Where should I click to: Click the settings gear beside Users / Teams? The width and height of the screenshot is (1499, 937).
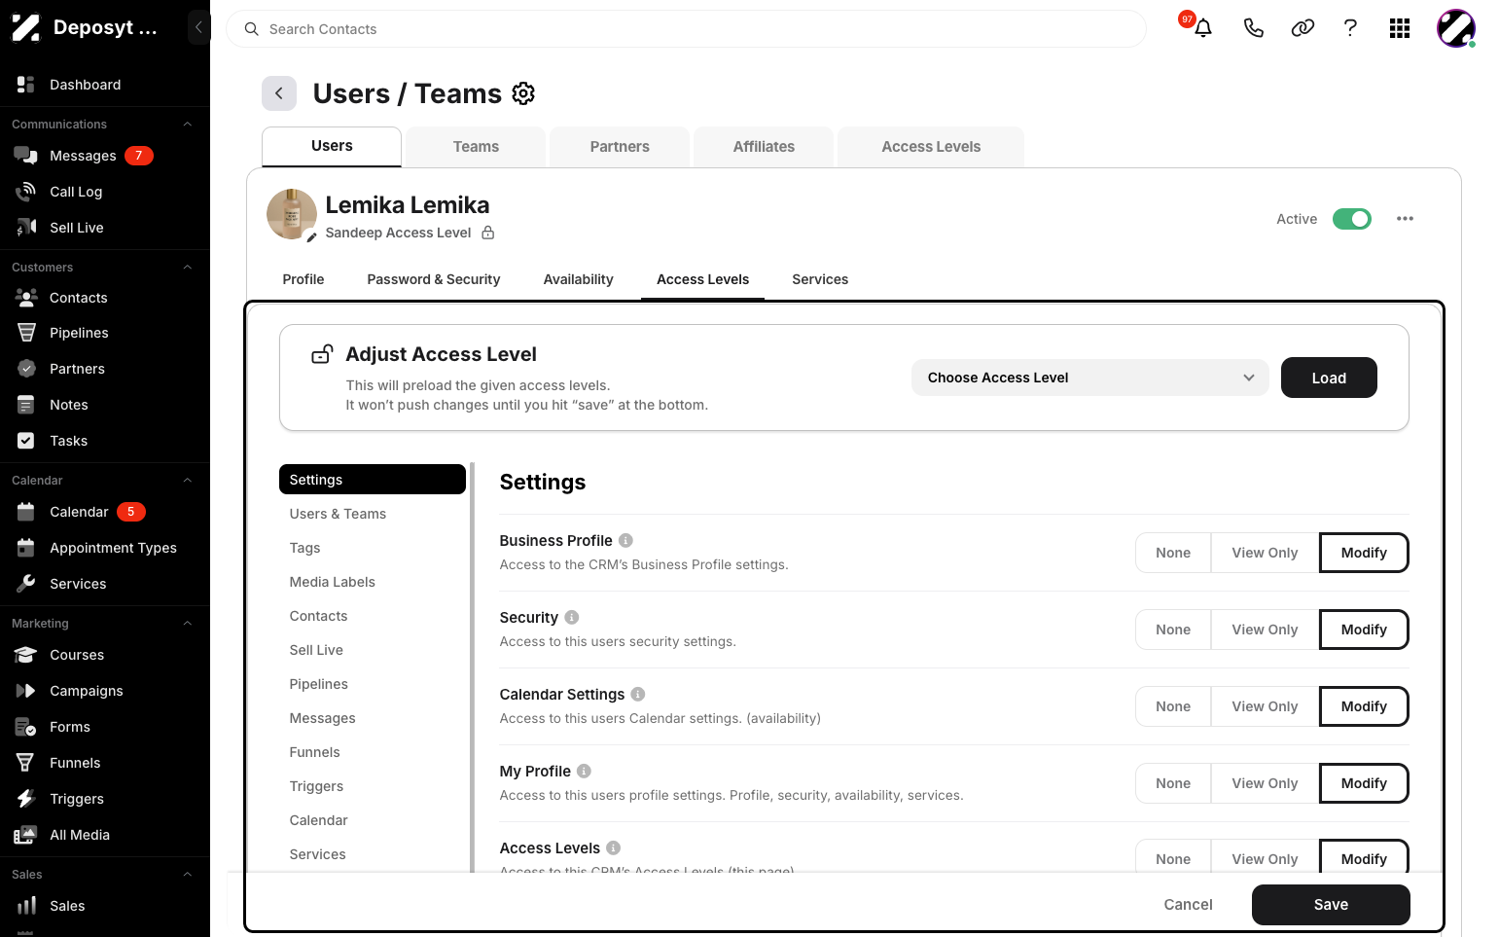(x=523, y=93)
